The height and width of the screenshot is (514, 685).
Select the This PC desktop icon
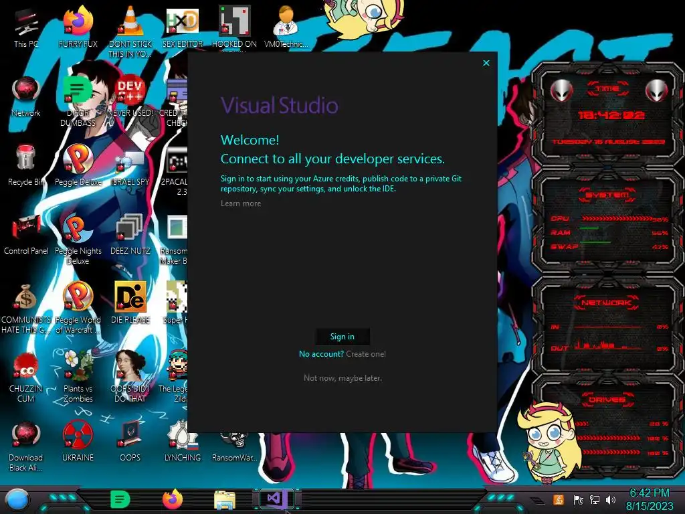[x=26, y=28]
